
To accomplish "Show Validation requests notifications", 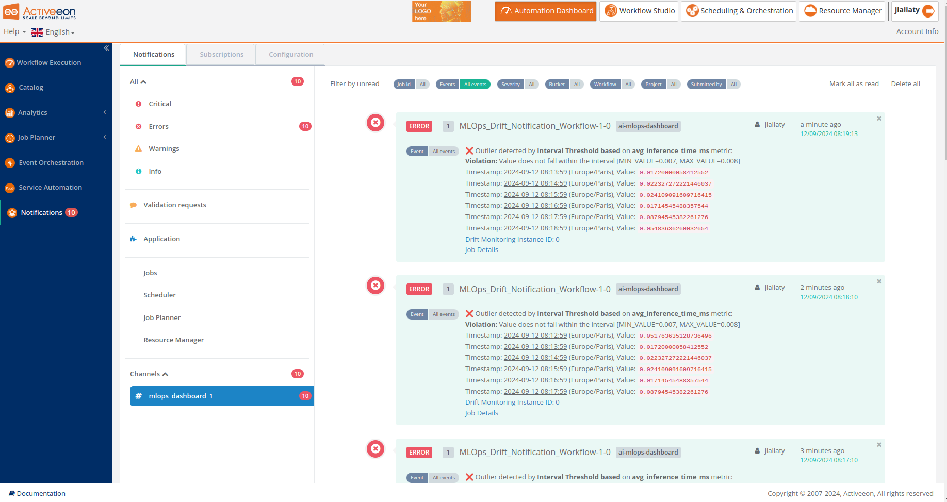I will coord(174,205).
